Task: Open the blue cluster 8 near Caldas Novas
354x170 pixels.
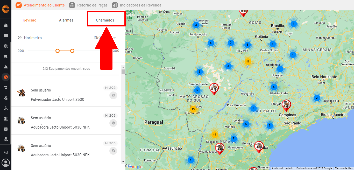Action: 272,44
